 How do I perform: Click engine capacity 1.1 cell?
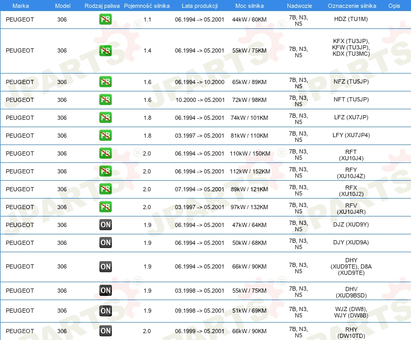click(x=147, y=19)
